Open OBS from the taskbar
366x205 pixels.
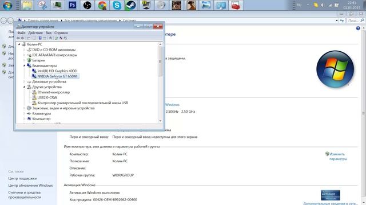pos(87,5)
